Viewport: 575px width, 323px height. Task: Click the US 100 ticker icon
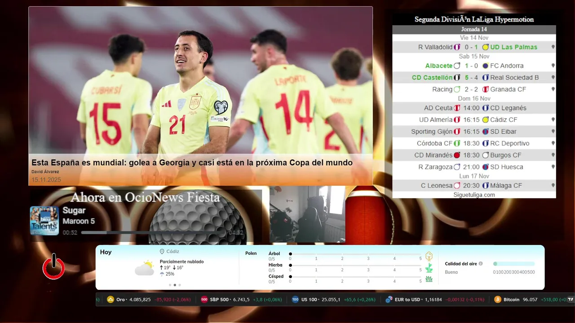(x=295, y=299)
